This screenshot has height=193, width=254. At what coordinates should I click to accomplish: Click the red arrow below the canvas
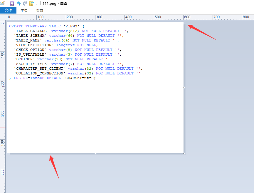54,166
